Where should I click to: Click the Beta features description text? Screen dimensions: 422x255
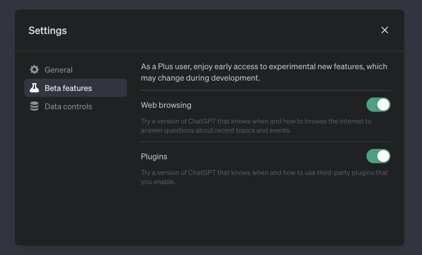[264, 72]
